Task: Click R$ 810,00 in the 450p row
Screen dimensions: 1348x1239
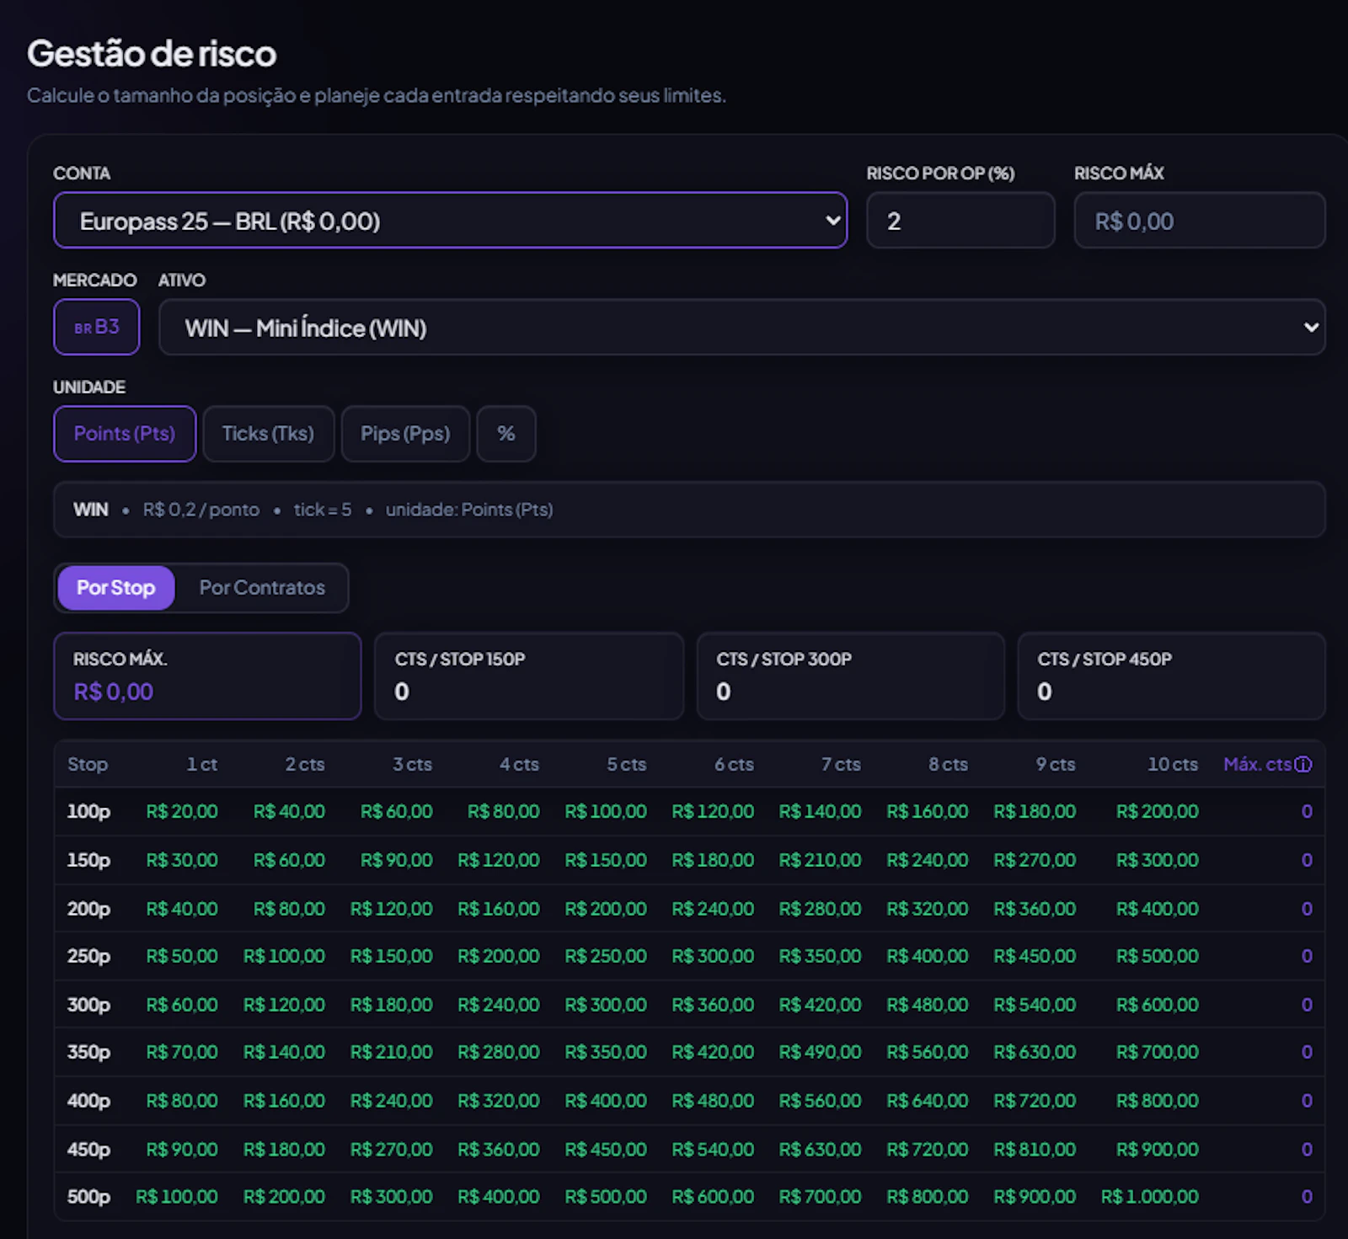Action: click(x=1035, y=1150)
